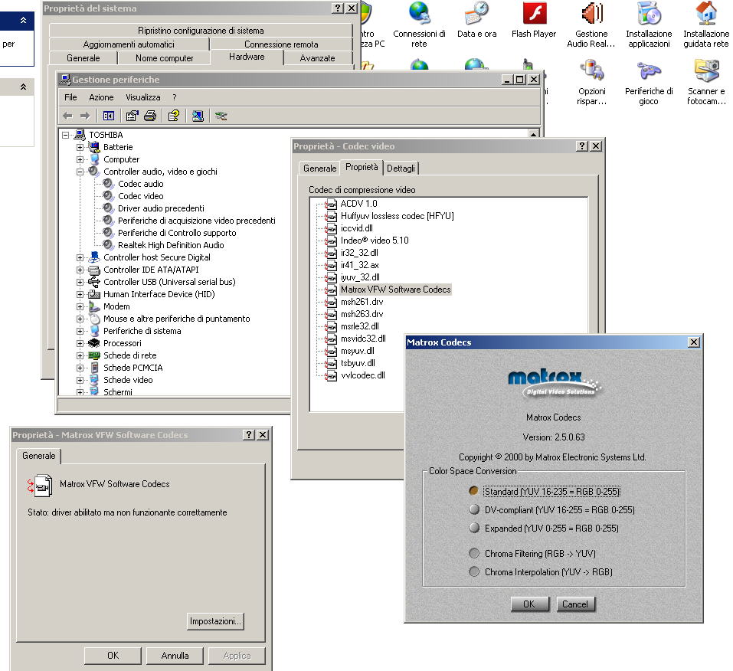Select Driver audio precedenti in the tree
The image size is (733, 671).
[161, 208]
